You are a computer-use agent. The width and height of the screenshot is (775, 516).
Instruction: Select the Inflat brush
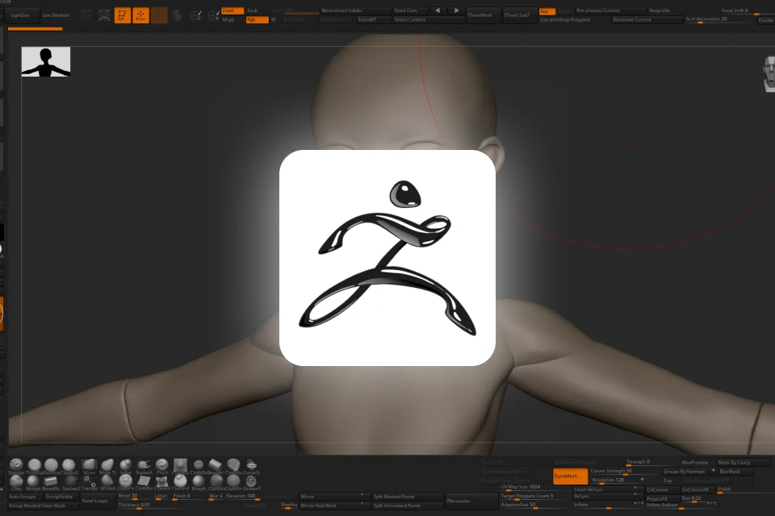[x=126, y=464]
